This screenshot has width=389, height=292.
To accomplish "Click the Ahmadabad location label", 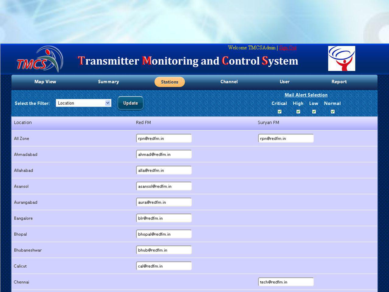I will click(26, 154).
